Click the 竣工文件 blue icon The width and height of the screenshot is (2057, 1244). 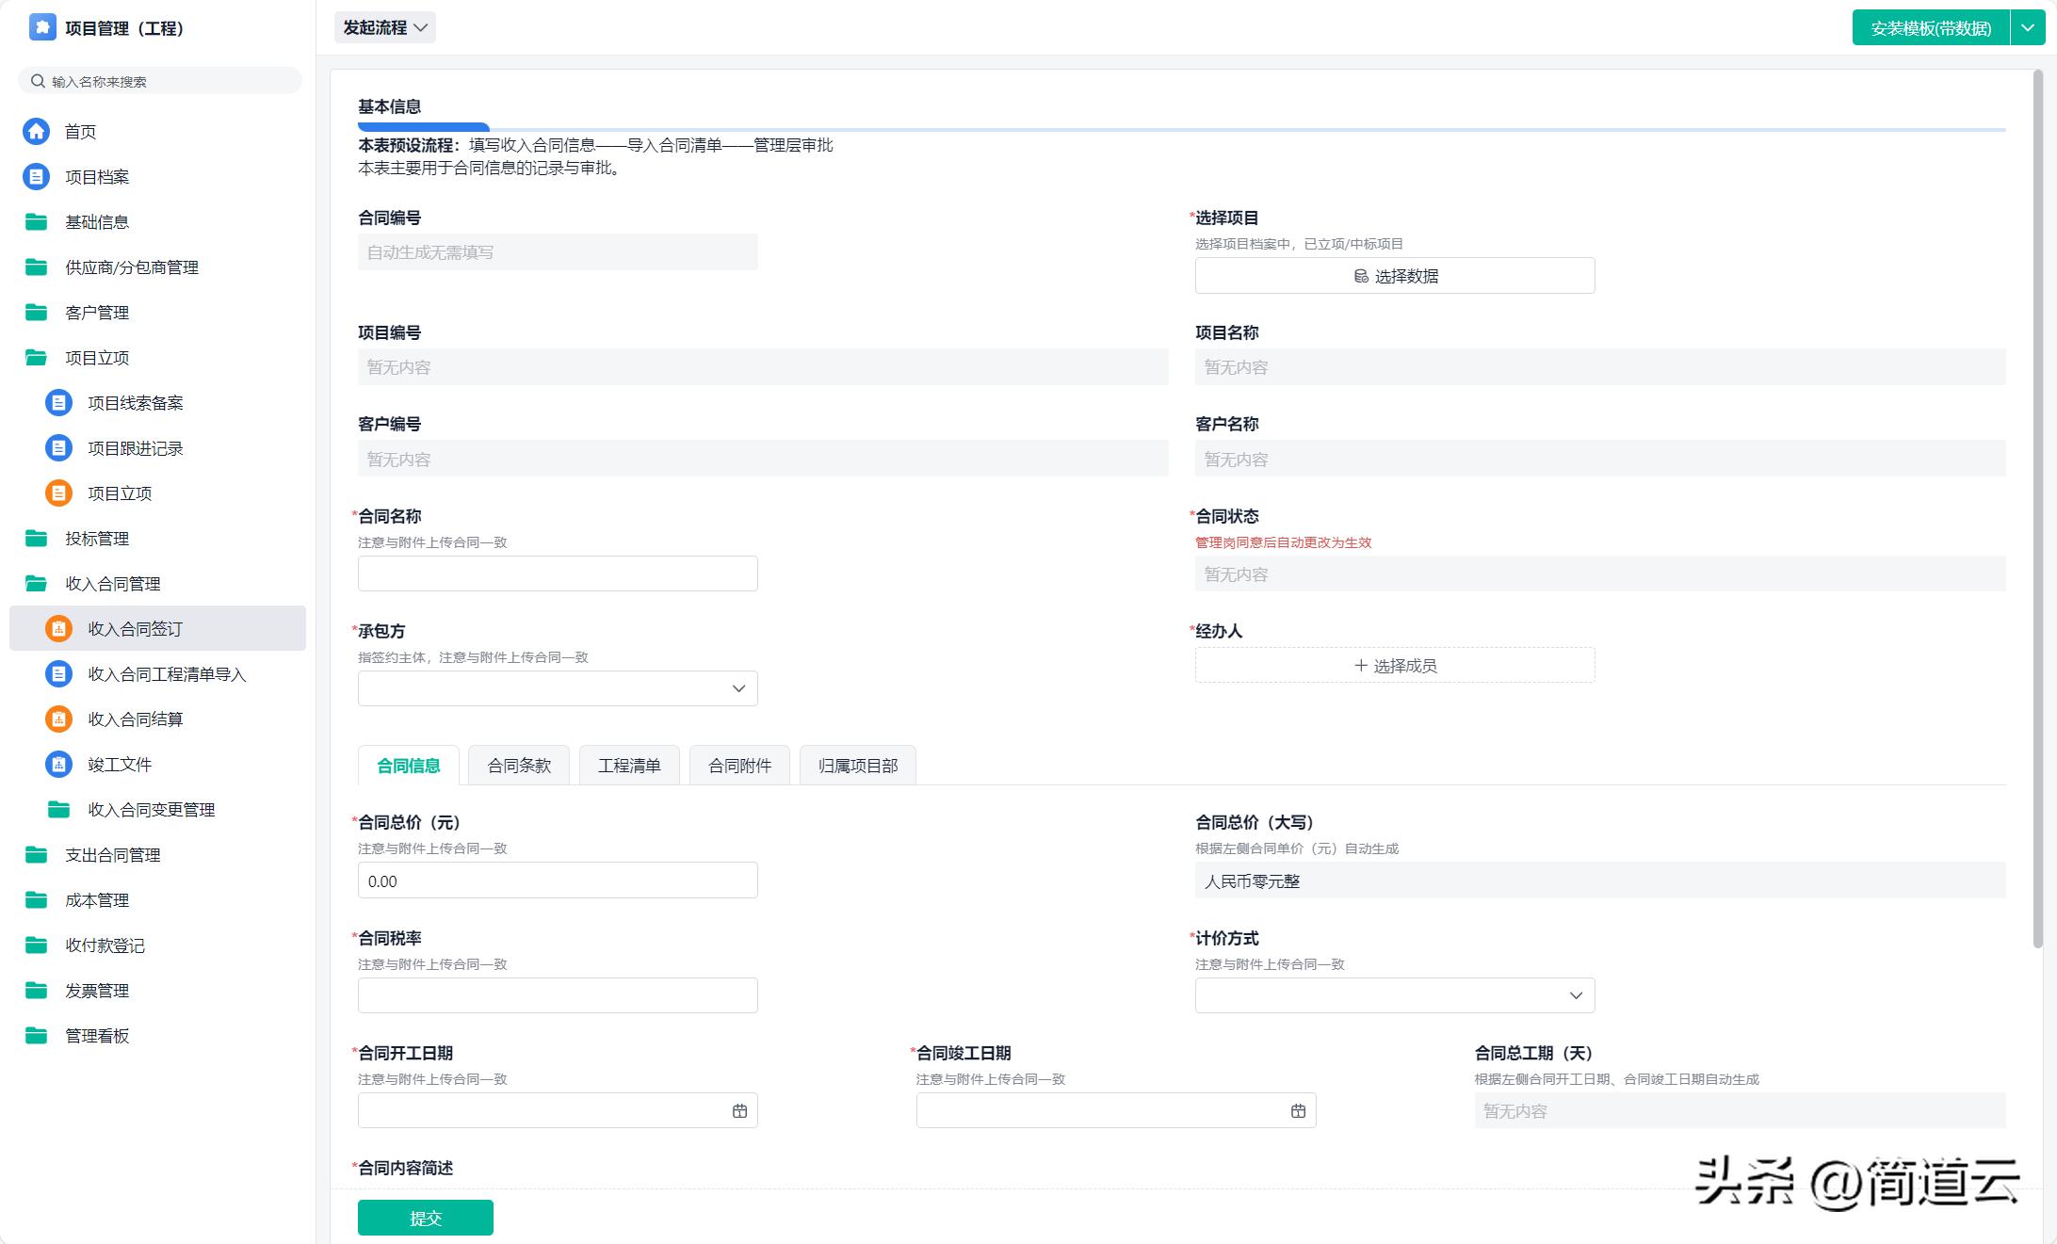tap(58, 765)
